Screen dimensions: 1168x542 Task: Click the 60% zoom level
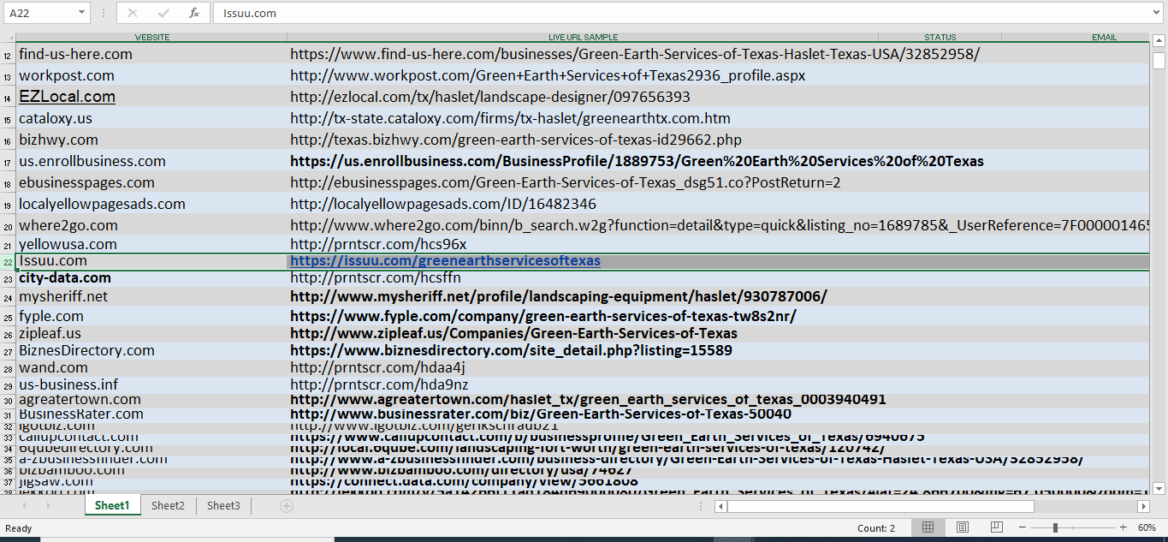click(x=1147, y=527)
